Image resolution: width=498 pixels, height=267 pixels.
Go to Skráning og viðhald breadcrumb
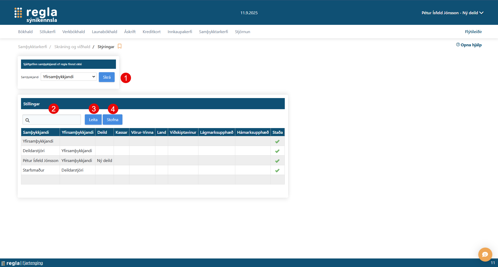click(72, 47)
